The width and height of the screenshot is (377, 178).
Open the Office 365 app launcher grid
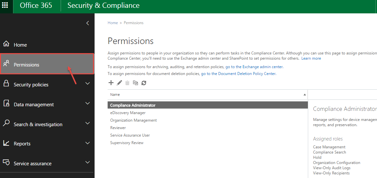tap(5, 6)
